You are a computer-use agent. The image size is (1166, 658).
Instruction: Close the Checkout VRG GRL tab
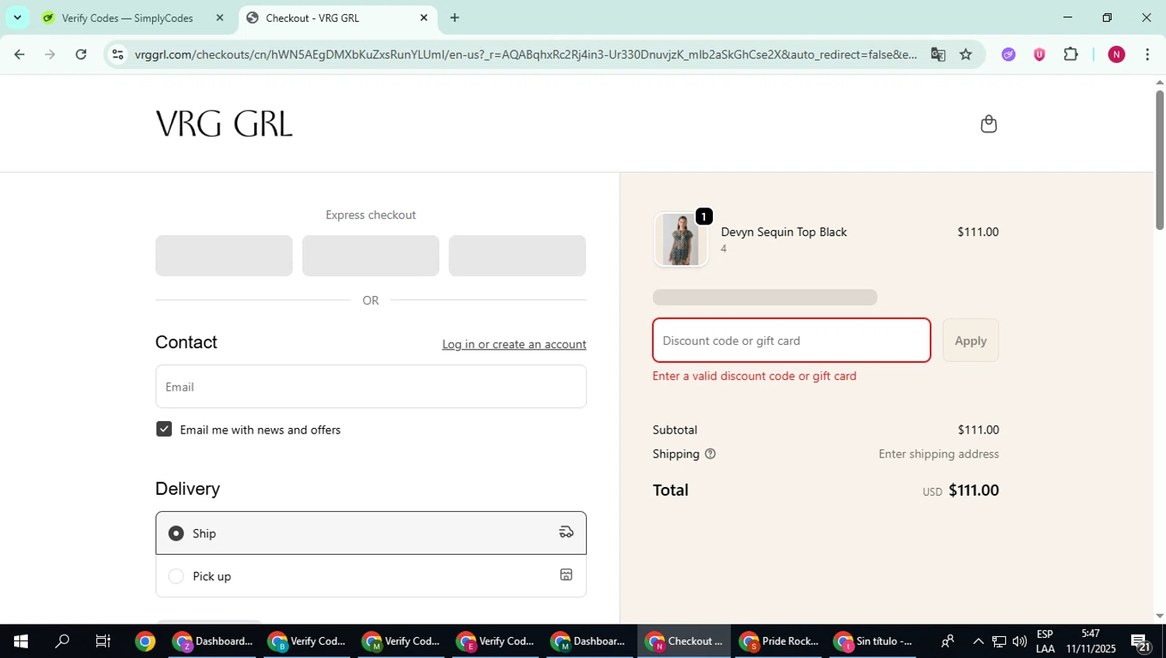[x=424, y=18]
